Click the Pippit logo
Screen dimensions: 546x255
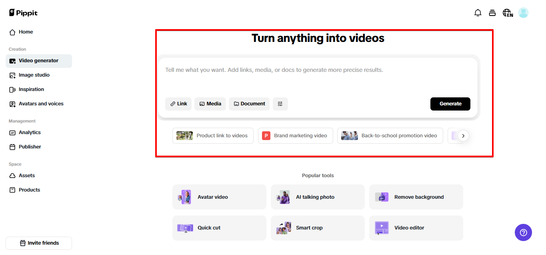[x=23, y=12]
